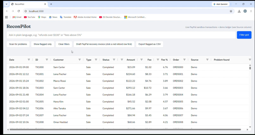Open the Microsoft Certified bookmark
The height and width of the screenshot is (135, 255).
(x=135, y=17)
